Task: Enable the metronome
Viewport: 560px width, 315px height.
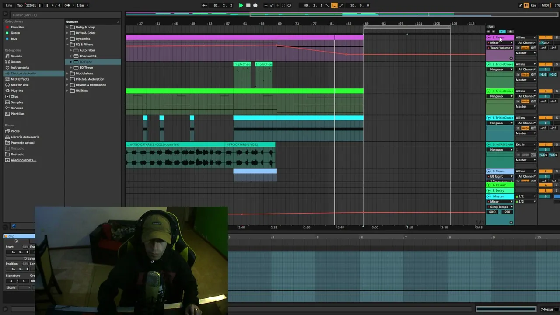Action: [x=67, y=5]
